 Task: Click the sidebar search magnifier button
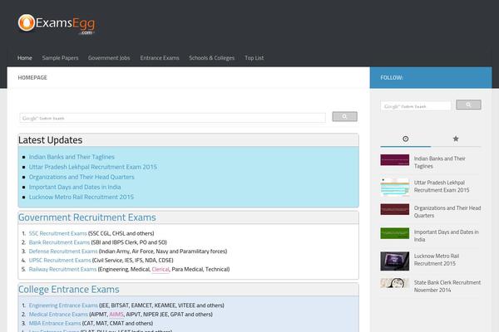point(468,105)
